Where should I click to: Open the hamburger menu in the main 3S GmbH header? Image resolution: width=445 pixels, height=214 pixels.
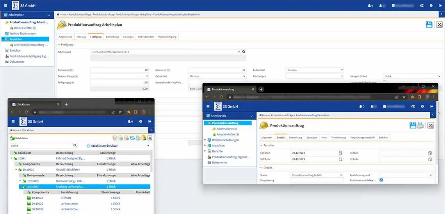[x=5, y=5]
